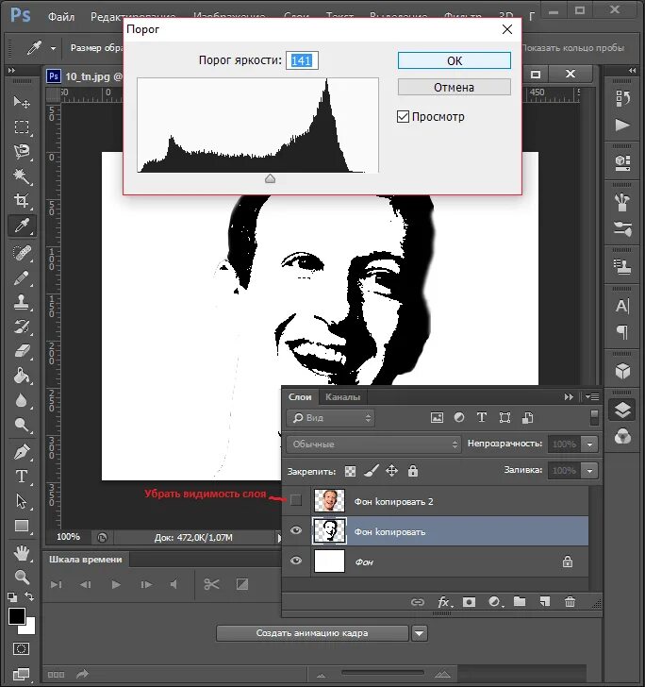Screen dimensions: 645x687
Task: Collapse the Layers panel double arrows
Action: [569, 397]
